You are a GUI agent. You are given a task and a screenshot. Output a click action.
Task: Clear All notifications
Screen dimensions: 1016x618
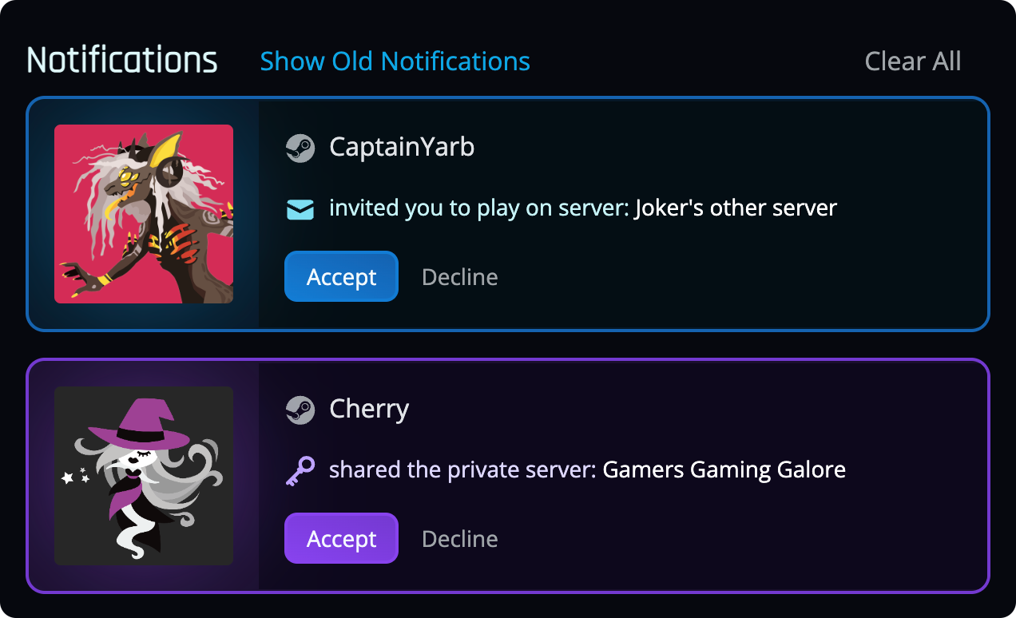(913, 61)
